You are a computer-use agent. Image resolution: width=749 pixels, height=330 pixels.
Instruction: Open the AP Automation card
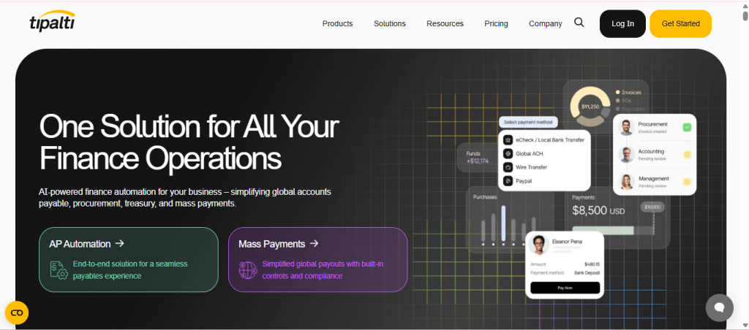(129, 259)
